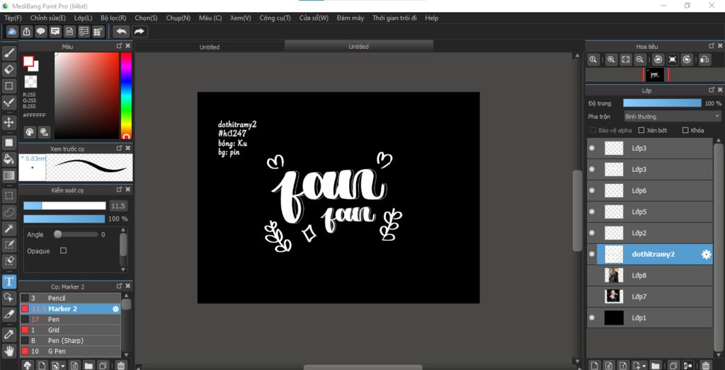The height and width of the screenshot is (370, 725).
Task: Select the Eyedropper tool
Action: click(9, 334)
